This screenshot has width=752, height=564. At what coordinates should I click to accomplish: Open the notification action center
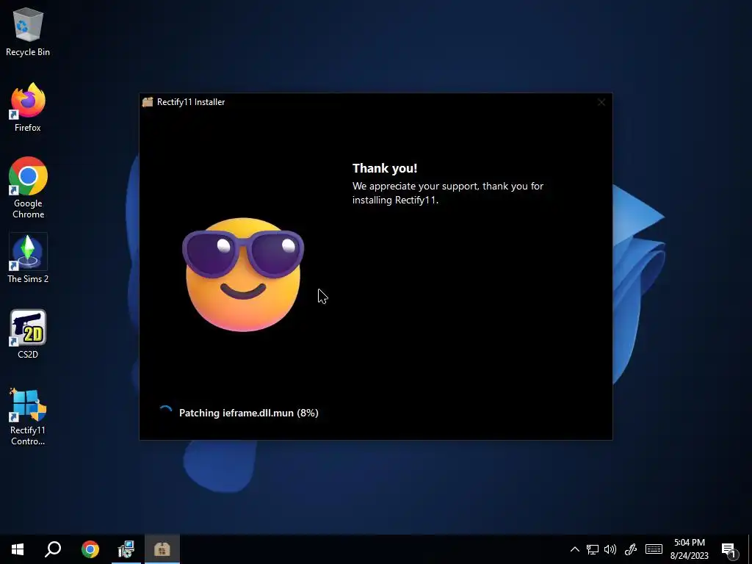pyautogui.click(x=729, y=549)
